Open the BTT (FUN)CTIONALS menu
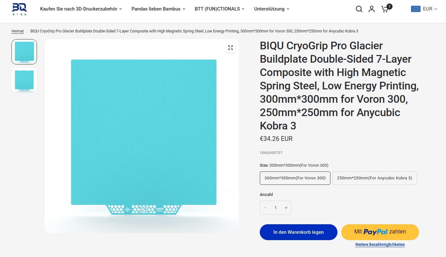Image resolution: width=446 pixels, height=257 pixels. pos(219,9)
